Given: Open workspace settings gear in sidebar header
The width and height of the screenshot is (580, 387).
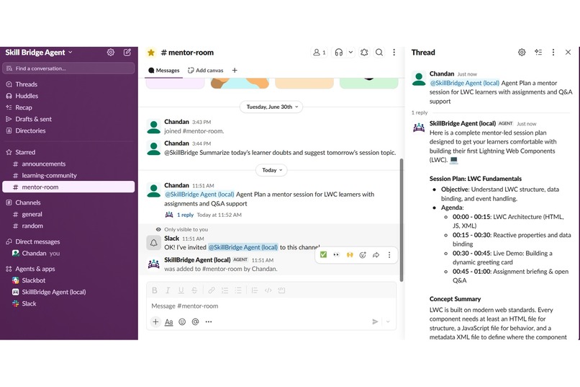Looking at the screenshot, I should [111, 52].
